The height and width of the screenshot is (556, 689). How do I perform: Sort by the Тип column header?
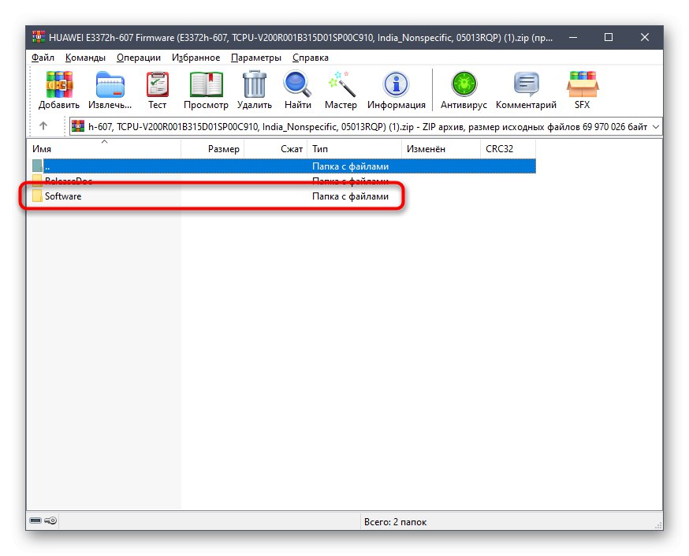354,148
